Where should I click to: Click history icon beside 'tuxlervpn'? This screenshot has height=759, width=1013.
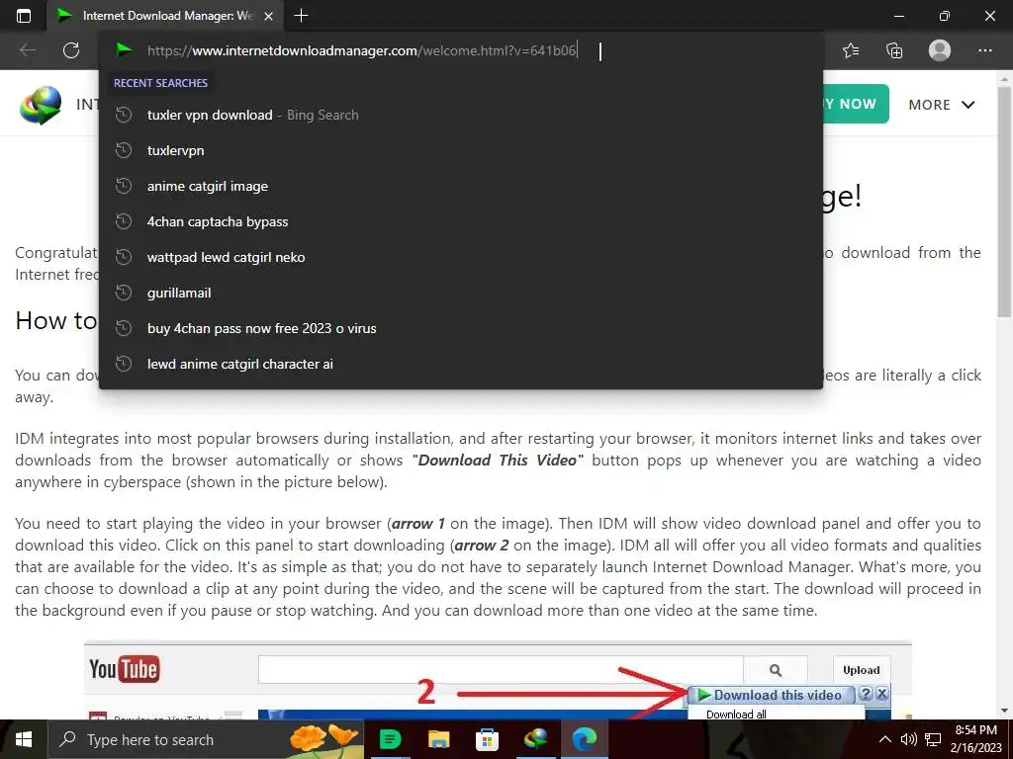[124, 150]
